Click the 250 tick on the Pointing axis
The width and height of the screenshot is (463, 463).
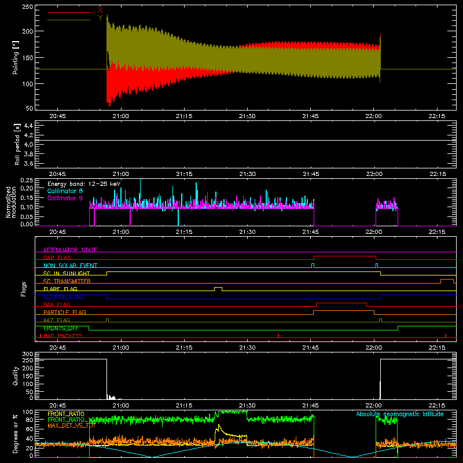click(x=28, y=6)
